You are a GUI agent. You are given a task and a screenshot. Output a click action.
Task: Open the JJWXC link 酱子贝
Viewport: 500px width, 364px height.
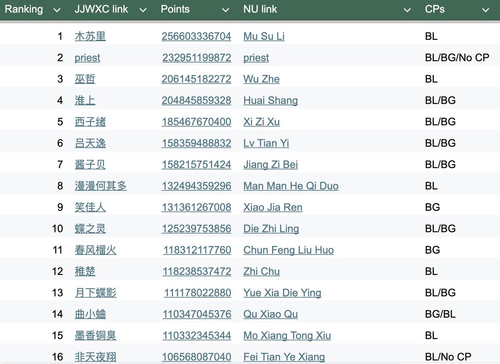[x=90, y=165]
